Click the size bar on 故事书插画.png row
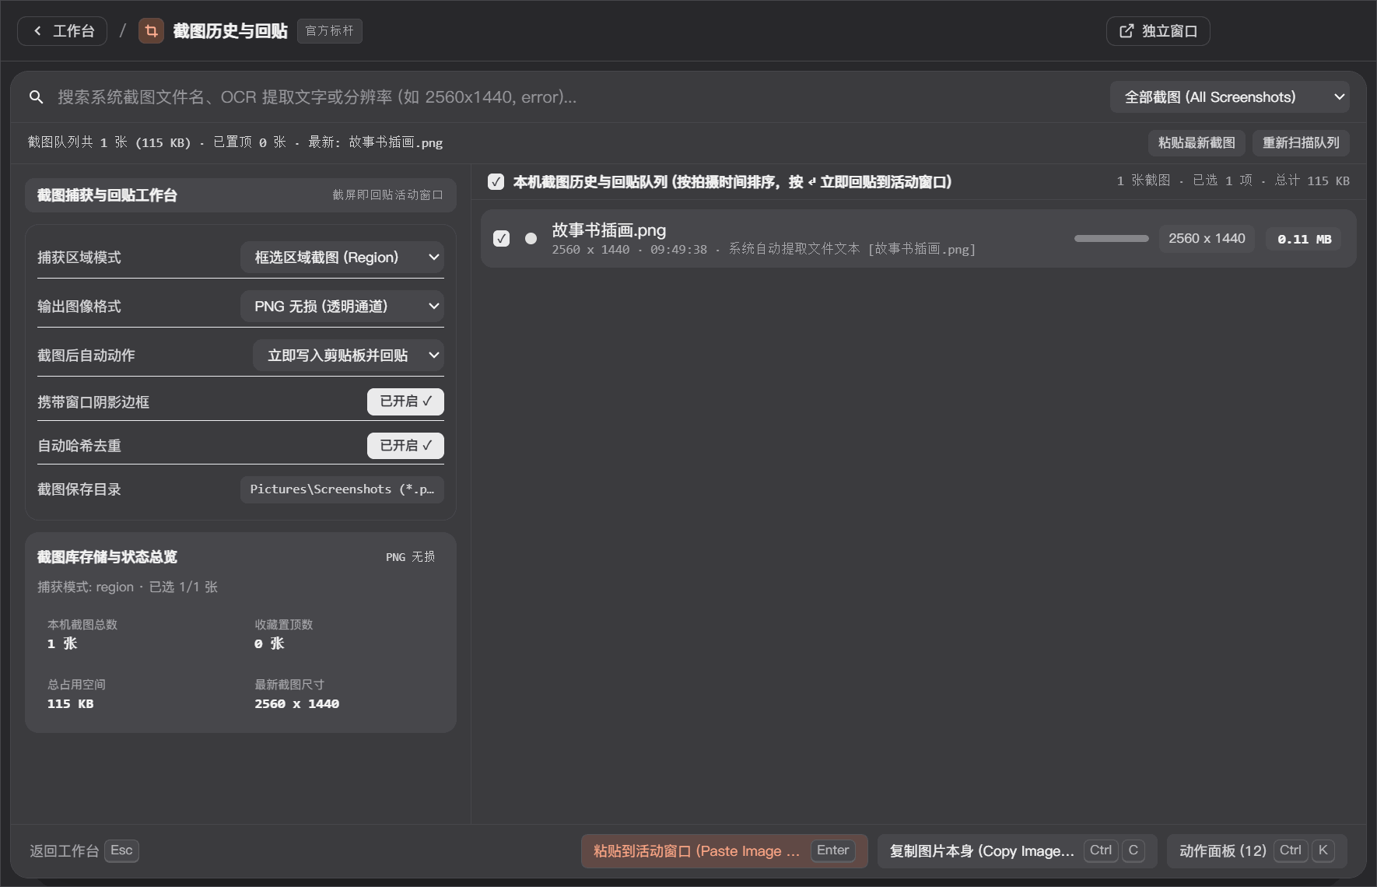The image size is (1377, 887). coord(1111,239)
